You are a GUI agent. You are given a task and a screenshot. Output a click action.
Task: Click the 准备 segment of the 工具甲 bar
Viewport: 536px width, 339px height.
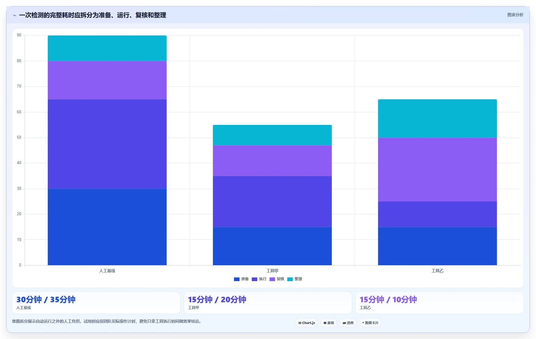coord(272,246)
